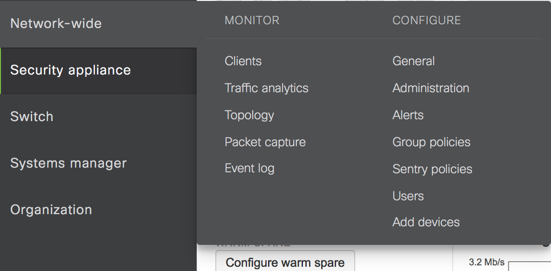
Task: View the network Topology page
Action: [x=249, y=115]
